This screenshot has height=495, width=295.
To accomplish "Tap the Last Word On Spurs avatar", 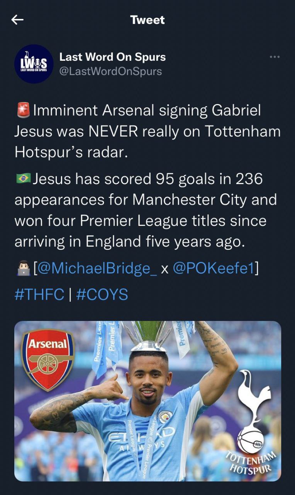I will [34, 64].
